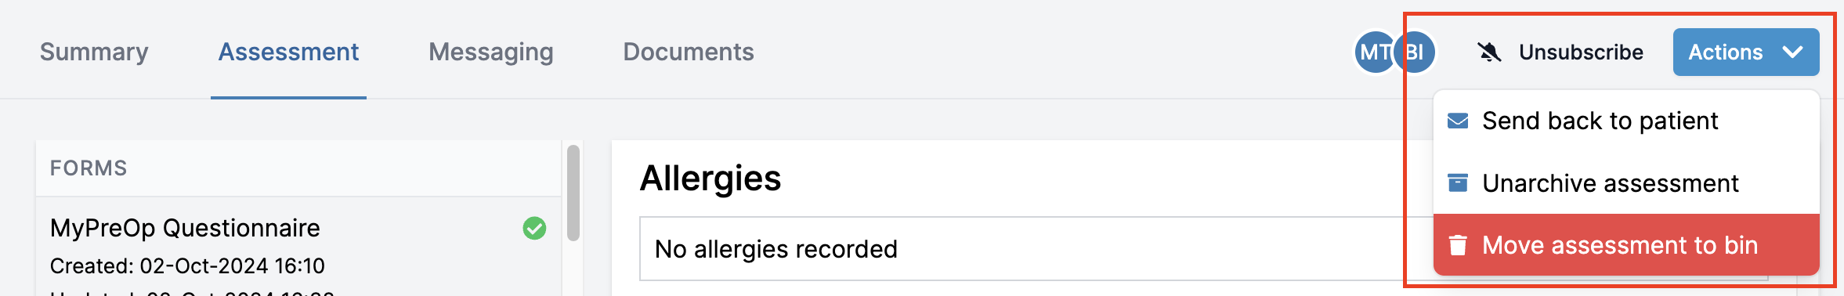This screenshot has height=296, width=1844.
Task: Click the trash bin icon in menu
Action: (1458, 245)
